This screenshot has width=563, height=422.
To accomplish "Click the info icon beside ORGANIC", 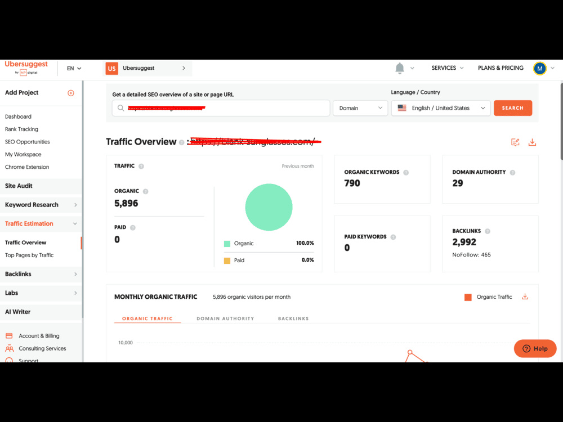I will point(145,191).
